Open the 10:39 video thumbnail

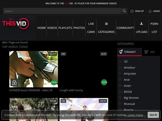[x=34, y=109]
